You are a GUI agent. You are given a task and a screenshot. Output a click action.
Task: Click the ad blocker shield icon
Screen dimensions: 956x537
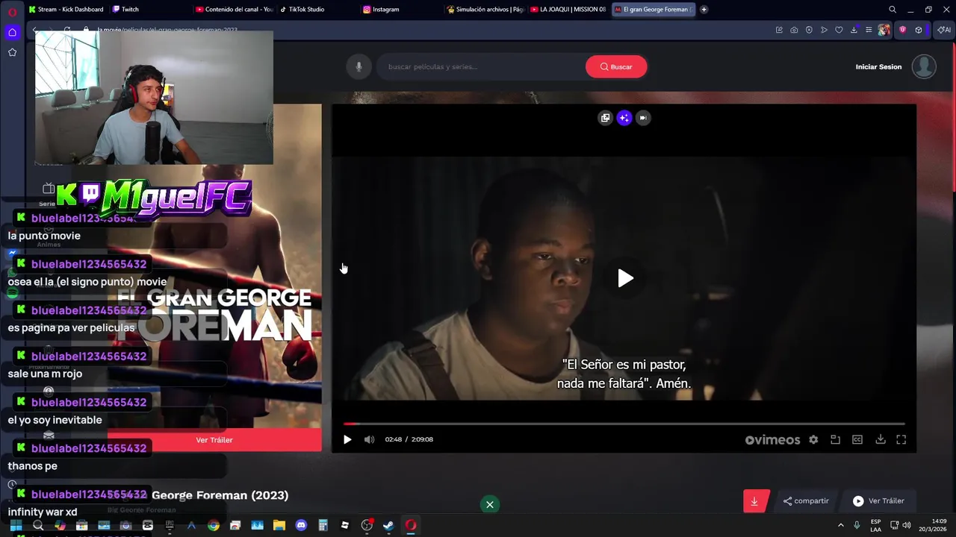809,30
